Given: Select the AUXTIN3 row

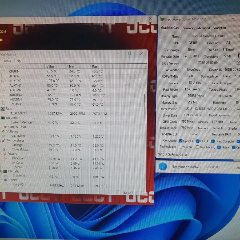Looking at the screenshot, I should coord(74,95).
